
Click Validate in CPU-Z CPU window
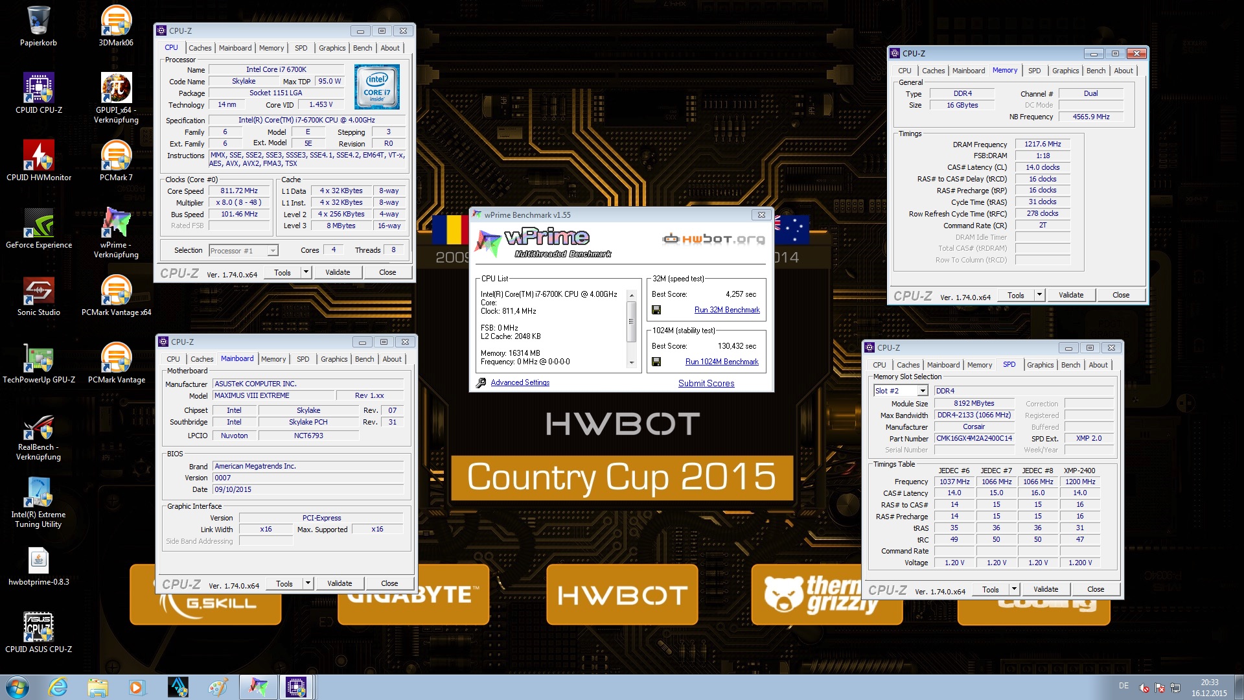(338, 272)
